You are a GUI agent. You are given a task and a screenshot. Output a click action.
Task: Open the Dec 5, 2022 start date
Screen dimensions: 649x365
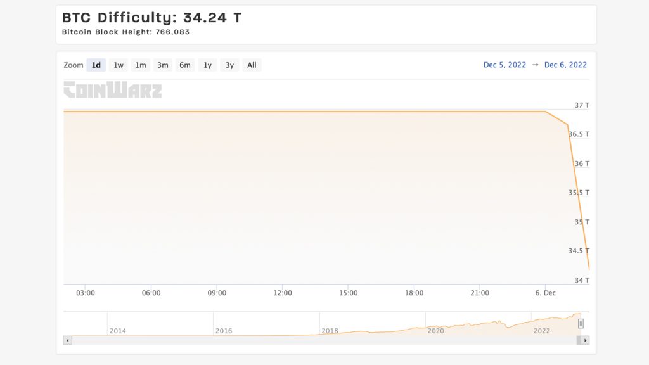point(504,64)
